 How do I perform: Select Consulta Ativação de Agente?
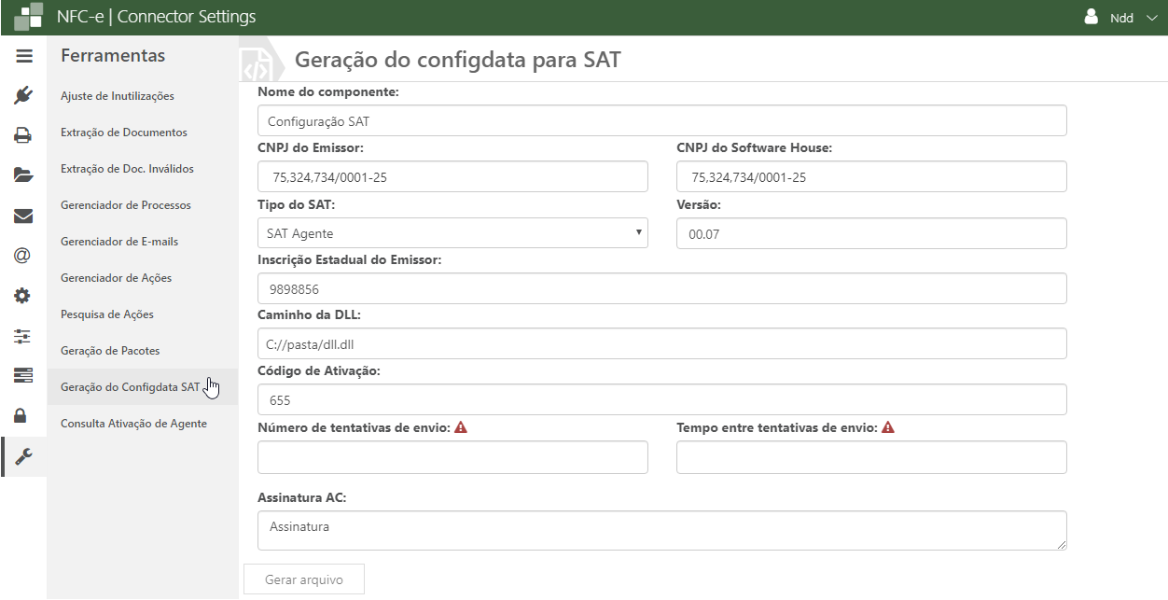[x=133, y=424]
